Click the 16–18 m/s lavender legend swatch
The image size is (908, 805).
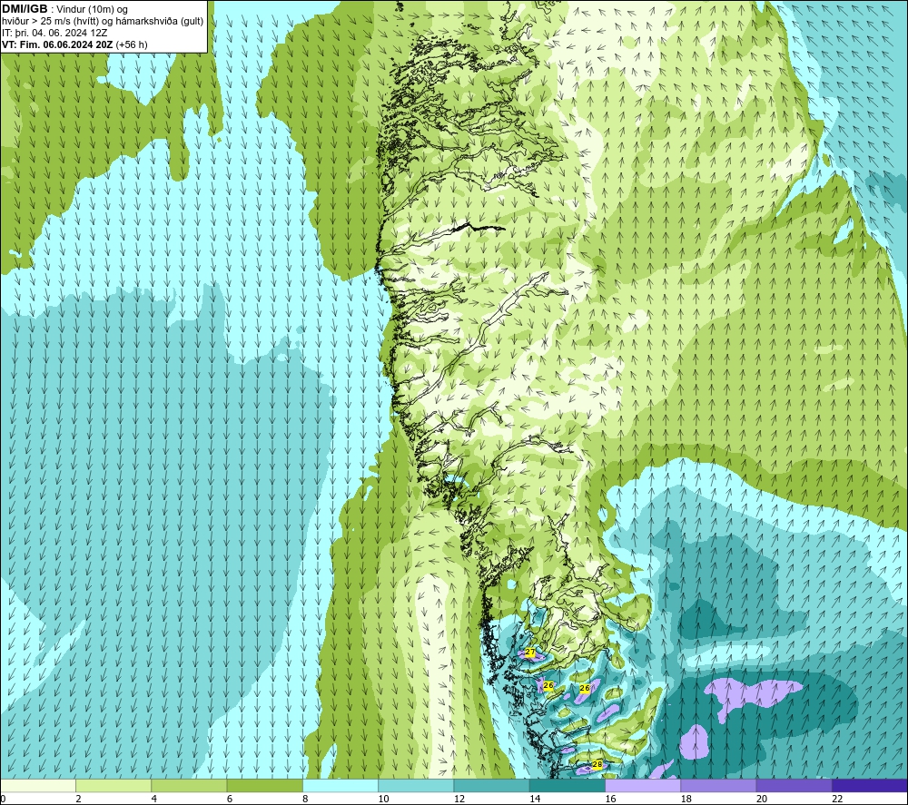(x=643, y=785)
